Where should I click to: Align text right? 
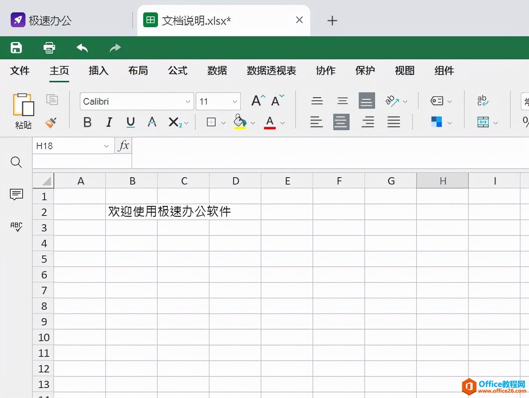tap(368, 122)
